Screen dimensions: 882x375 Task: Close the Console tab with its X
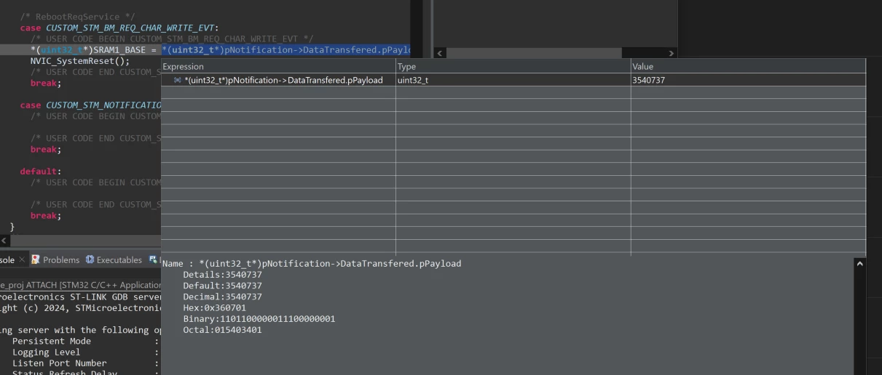(22, 259)
